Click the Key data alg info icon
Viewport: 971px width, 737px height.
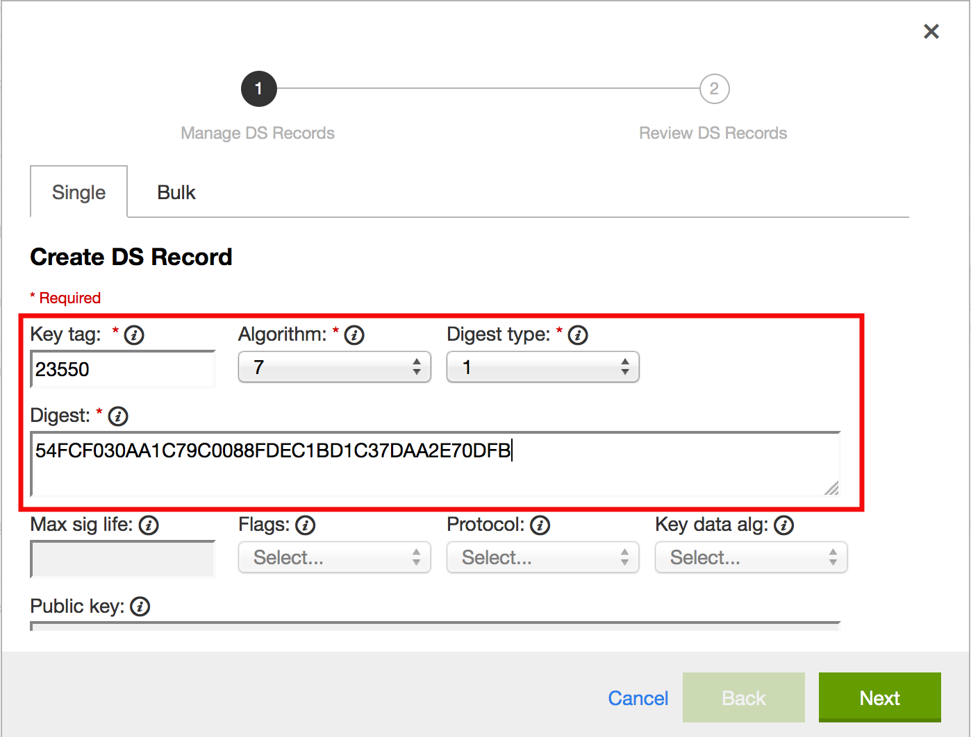(784, 525)
